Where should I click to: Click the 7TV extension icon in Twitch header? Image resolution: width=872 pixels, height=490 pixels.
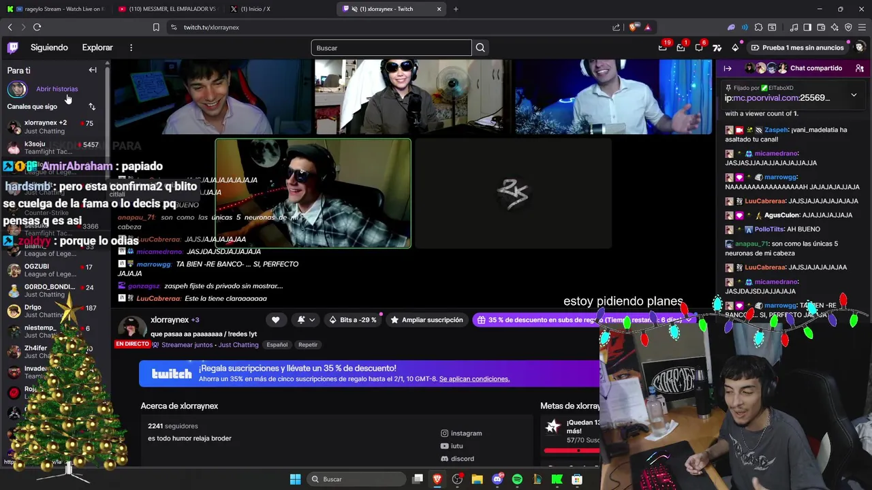coord(717,48)
